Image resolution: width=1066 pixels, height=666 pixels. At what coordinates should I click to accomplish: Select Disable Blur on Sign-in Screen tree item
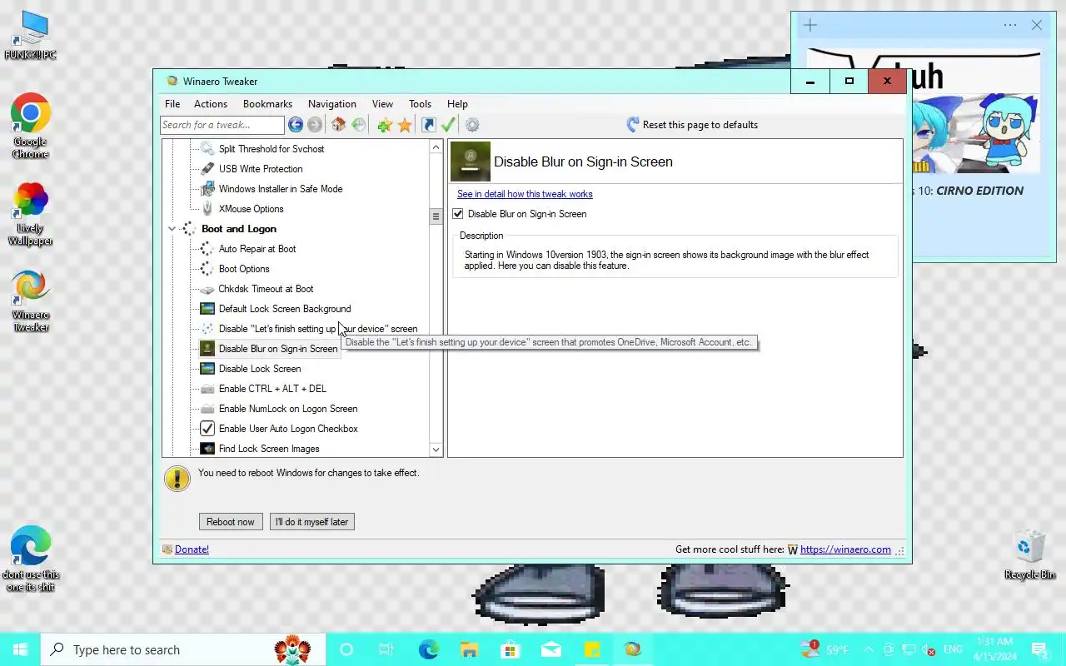pos(278,349)
